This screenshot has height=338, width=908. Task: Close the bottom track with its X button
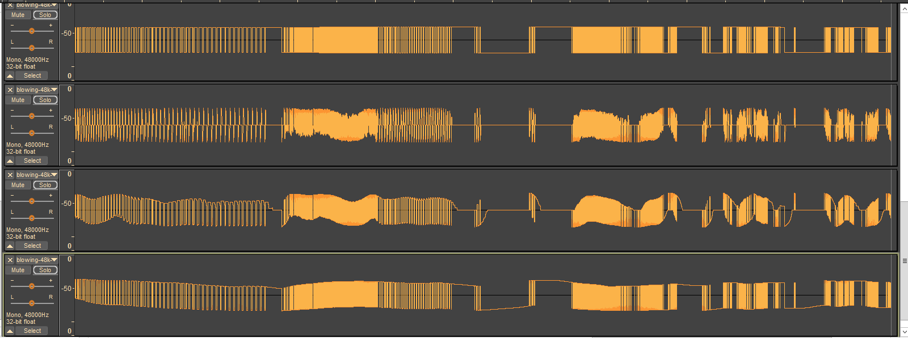point(10,260)
